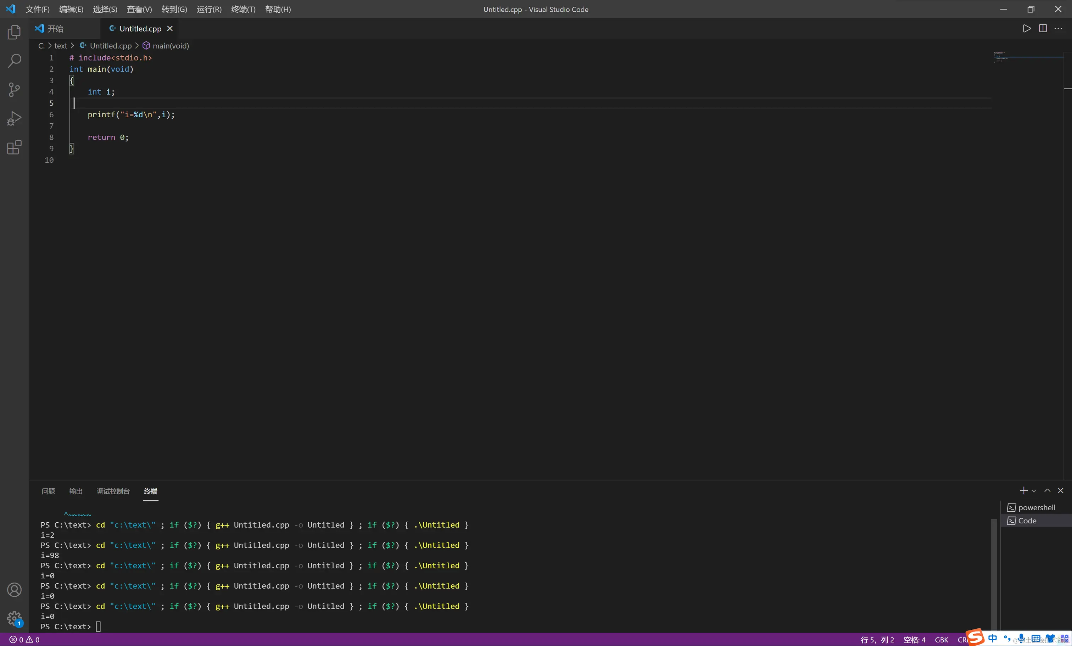Screen dimensions: 1072x646
Task: Switch to the 调试控制台 panel tab
Action: click(x=113, y=491)
